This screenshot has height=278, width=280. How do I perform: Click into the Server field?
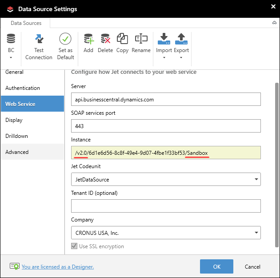[166, 99]
